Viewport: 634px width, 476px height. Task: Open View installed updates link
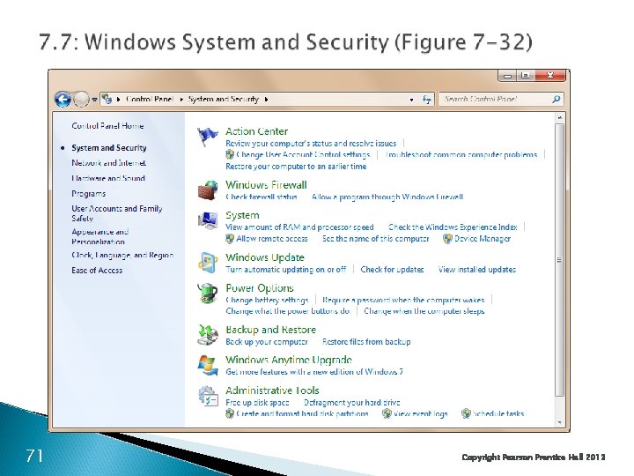(x=477, y=270)
